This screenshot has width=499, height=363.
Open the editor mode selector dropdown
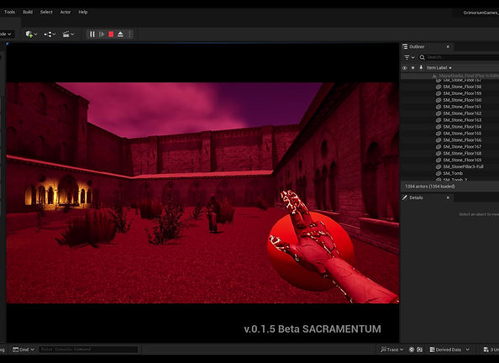(x=6, y=34)
